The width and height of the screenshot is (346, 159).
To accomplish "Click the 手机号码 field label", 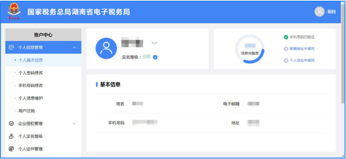I will (116, 123).
